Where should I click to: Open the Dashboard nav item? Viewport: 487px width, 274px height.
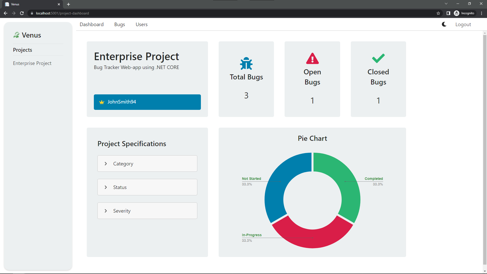(x=92, y=24)
